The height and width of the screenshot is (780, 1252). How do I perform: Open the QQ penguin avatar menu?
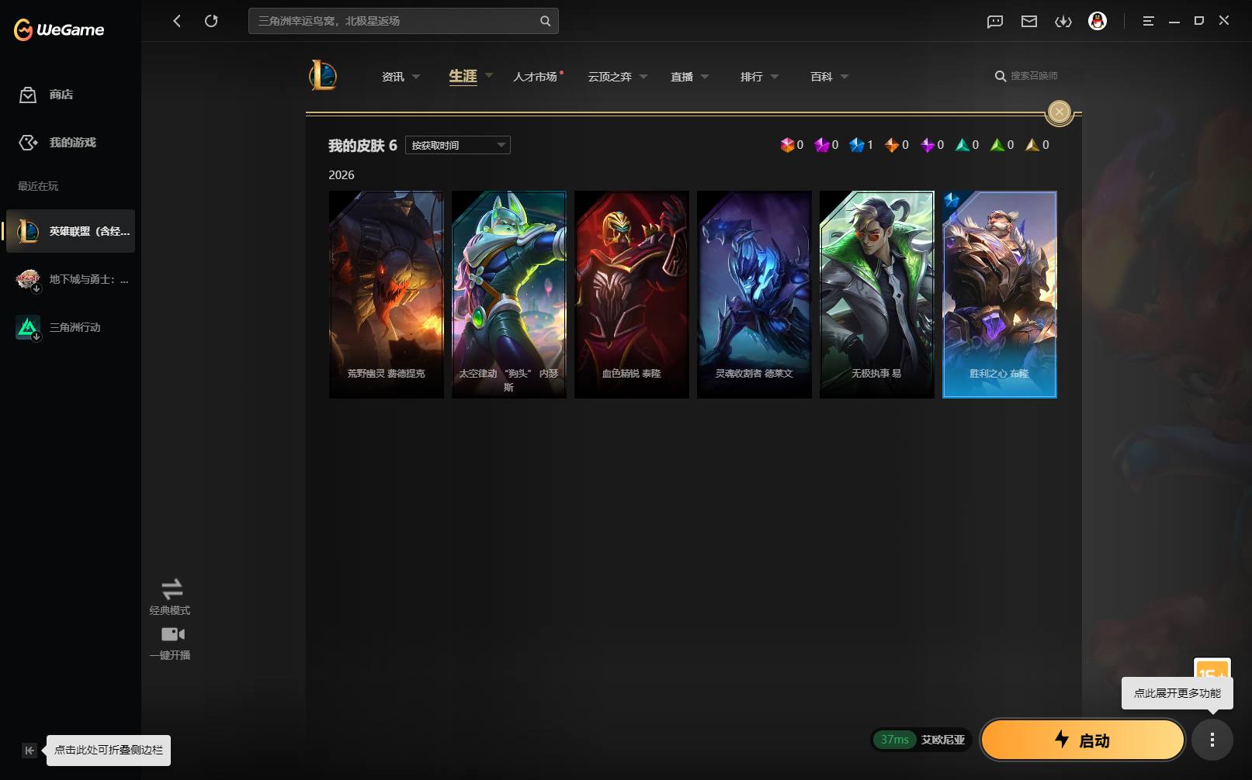[1098, 21]
